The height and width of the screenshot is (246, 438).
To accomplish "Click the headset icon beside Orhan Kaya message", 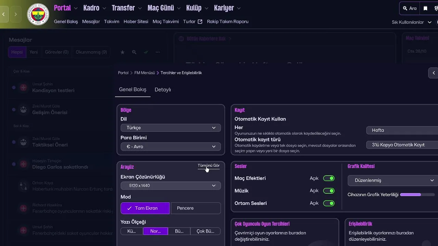I will (23, 186).
